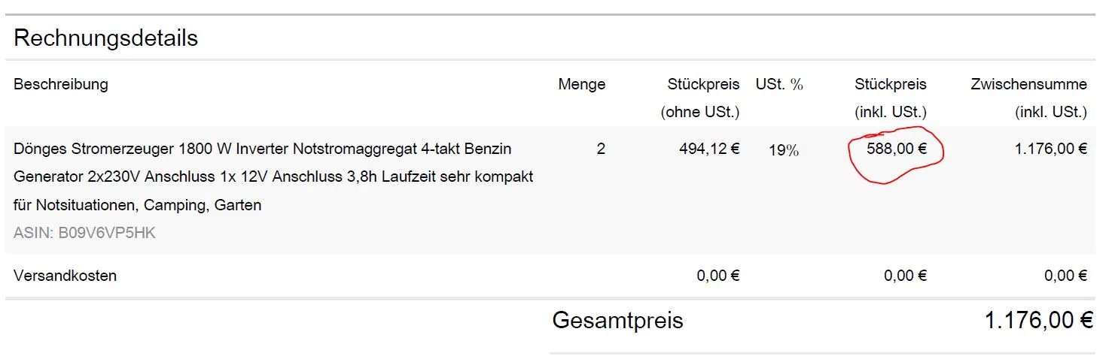Click the Stückpreis (inkl. USt.) column header
This screenshot has width=1112, height=362.
click(890, 98)
